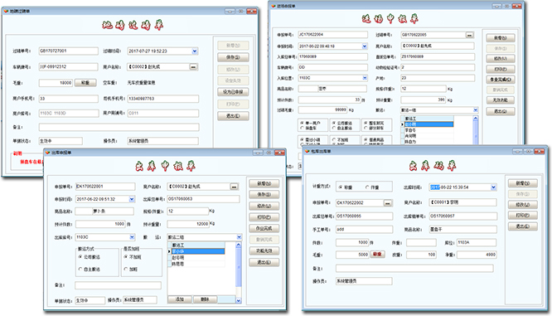Image resolution: width=552 pixels, height=316 pixels.
Task: Click 过磅毛重 field 99999 in 进场申报单
Action: pos(322,110)
